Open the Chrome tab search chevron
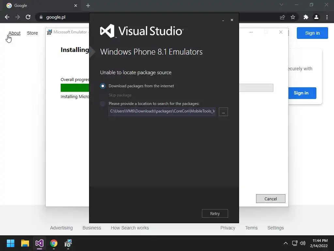334x251 pixels. (x=281, y=5)
